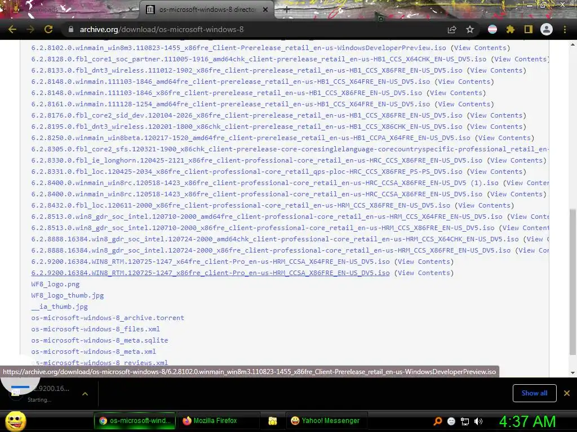Switch to the Downloads tab
The height and width of the screenshot is (432, 577).
70,10
